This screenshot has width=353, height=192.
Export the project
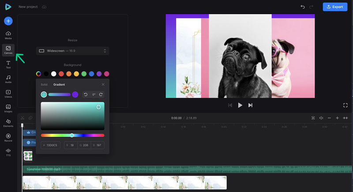pos(335,7)
